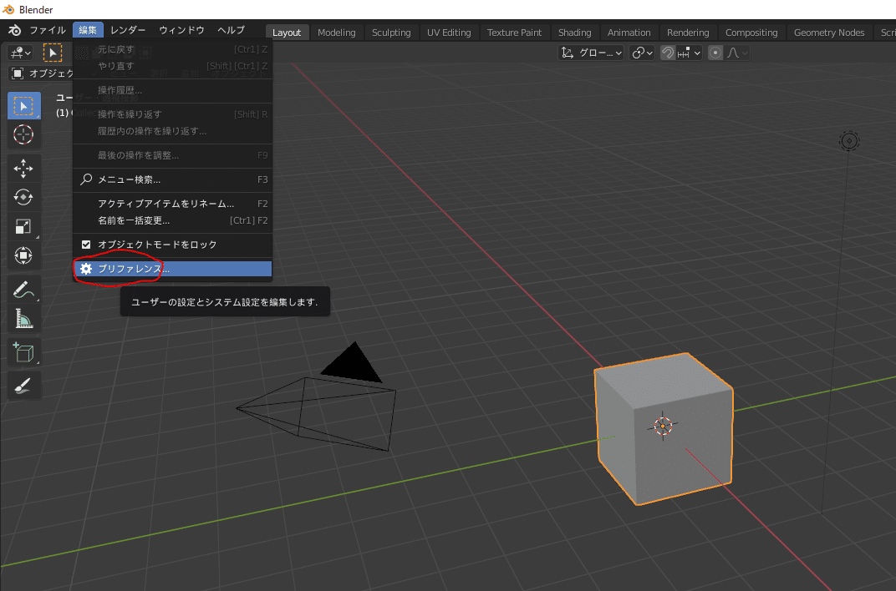The width and height of the screenshot is (896, 591).
Task: Select the Scale tool
Action: click(23, 226)
